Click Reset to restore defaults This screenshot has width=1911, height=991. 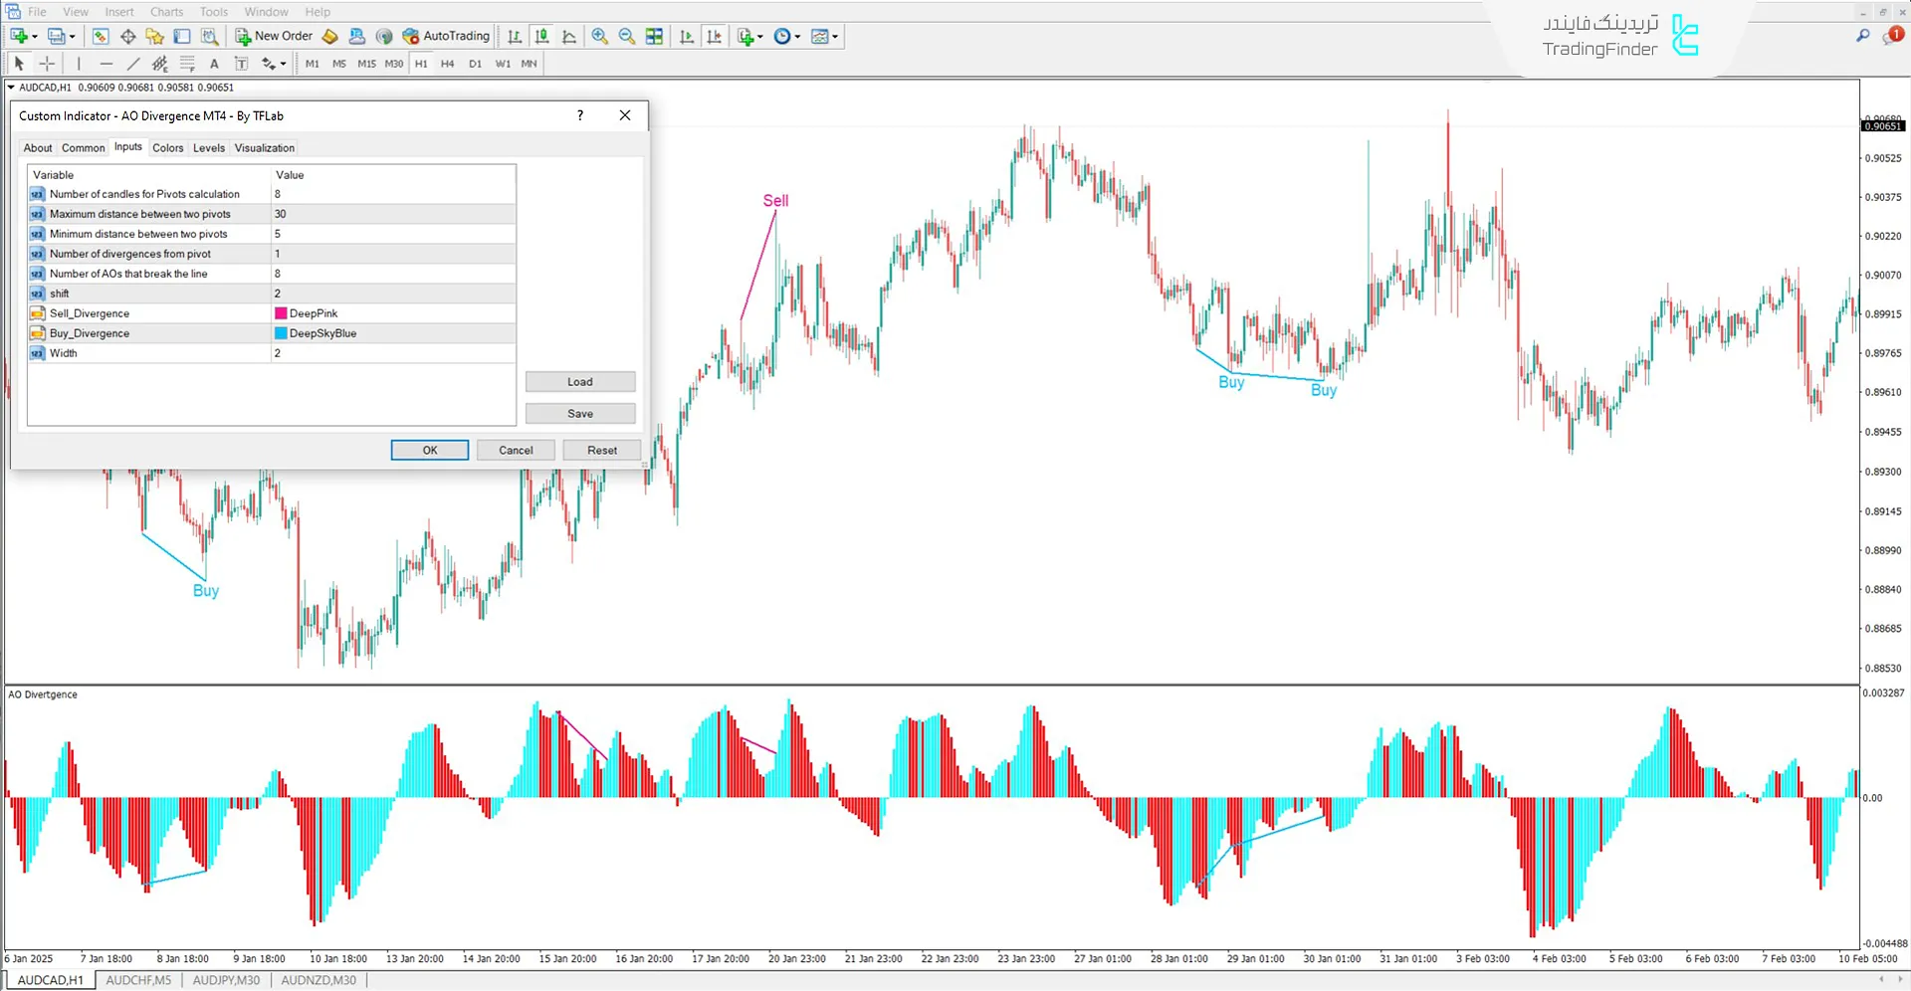(601, 450)
